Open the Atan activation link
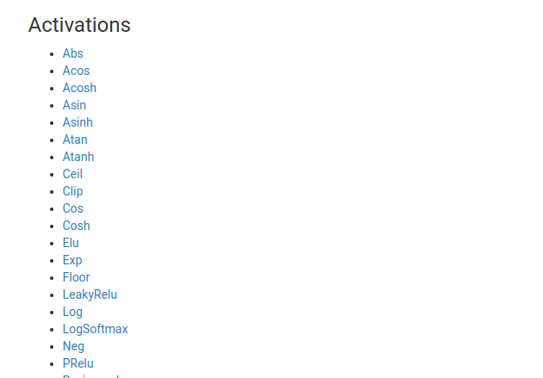 [x=75, y=139]
